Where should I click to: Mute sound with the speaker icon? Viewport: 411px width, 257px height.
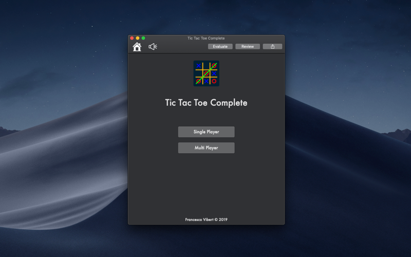[153, 47]
